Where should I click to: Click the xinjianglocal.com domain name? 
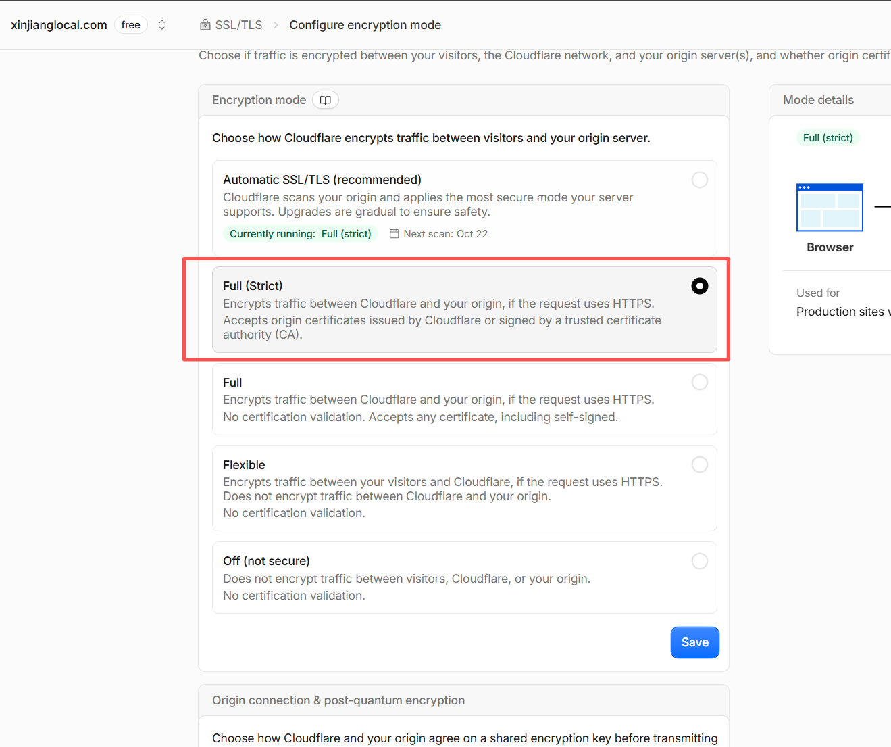click(59, 25)
